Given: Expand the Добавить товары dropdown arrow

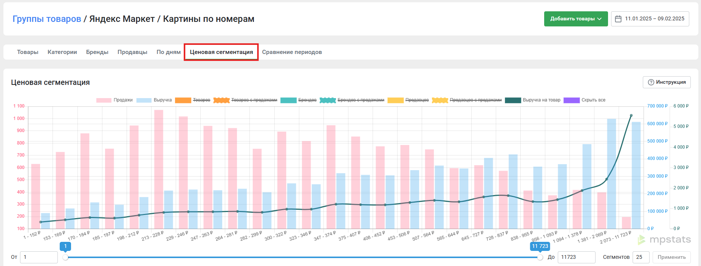Looking at the screenshot, I should click(599, 19).
